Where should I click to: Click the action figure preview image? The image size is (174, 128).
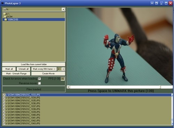point(120,46)
